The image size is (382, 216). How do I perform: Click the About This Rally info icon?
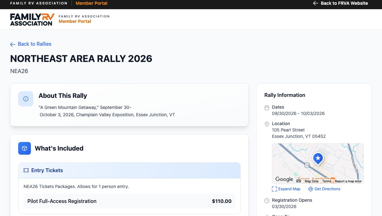coord(26,99)
